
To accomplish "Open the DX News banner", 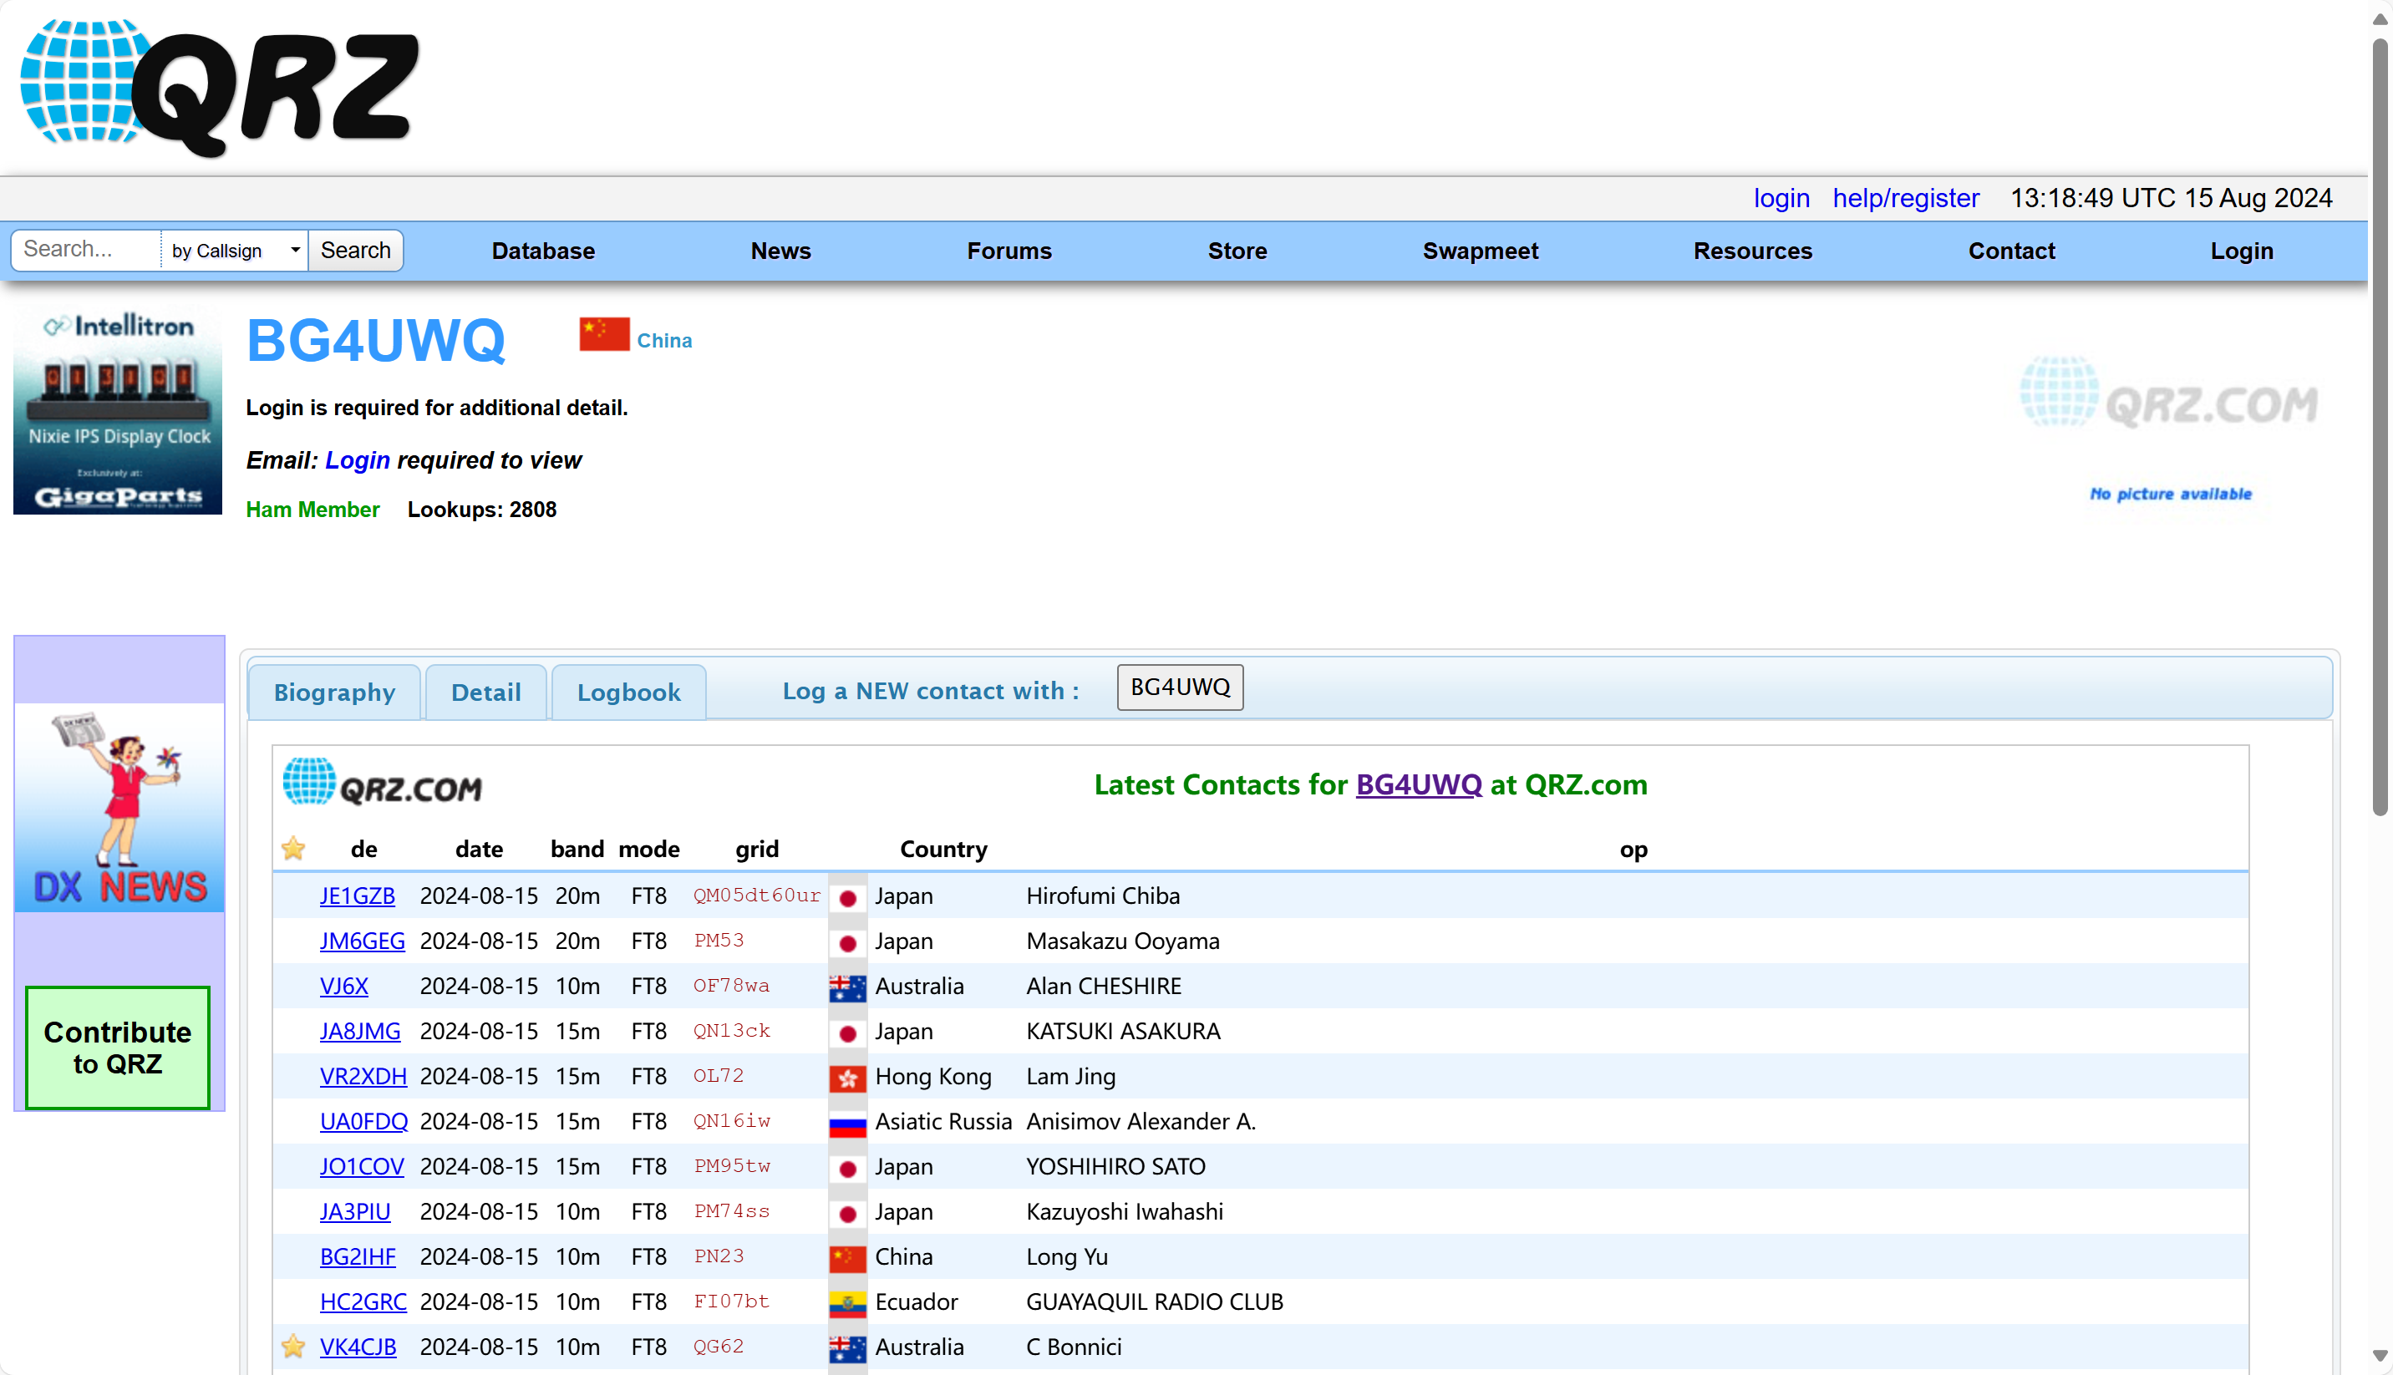I will [x=119, y=809].
